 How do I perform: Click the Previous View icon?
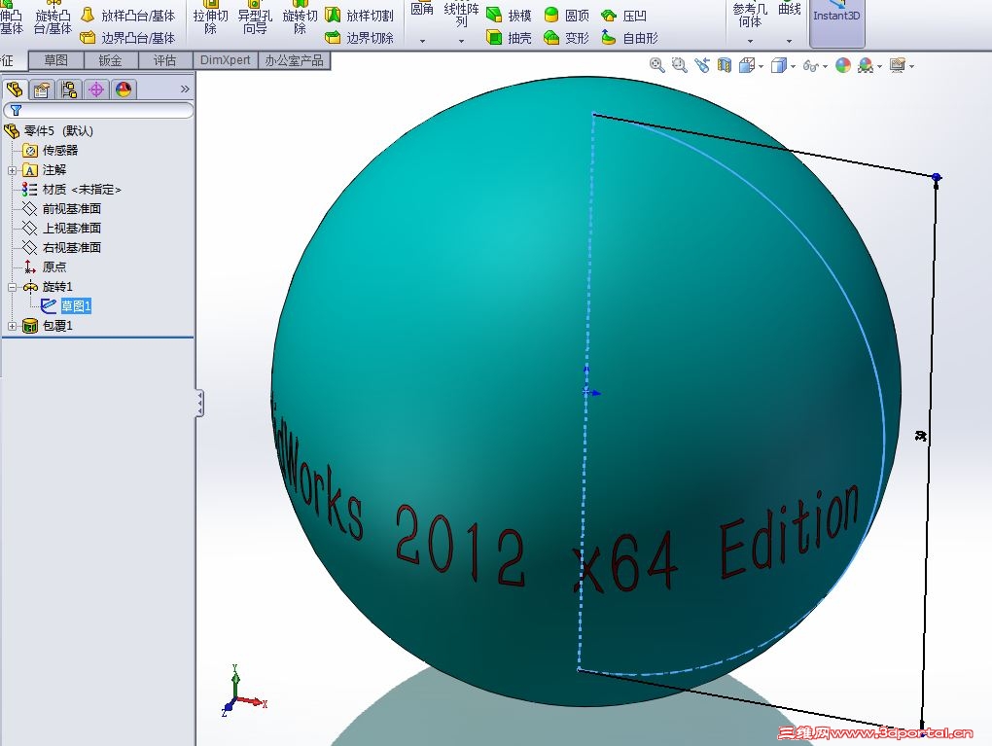pos(701,65)
